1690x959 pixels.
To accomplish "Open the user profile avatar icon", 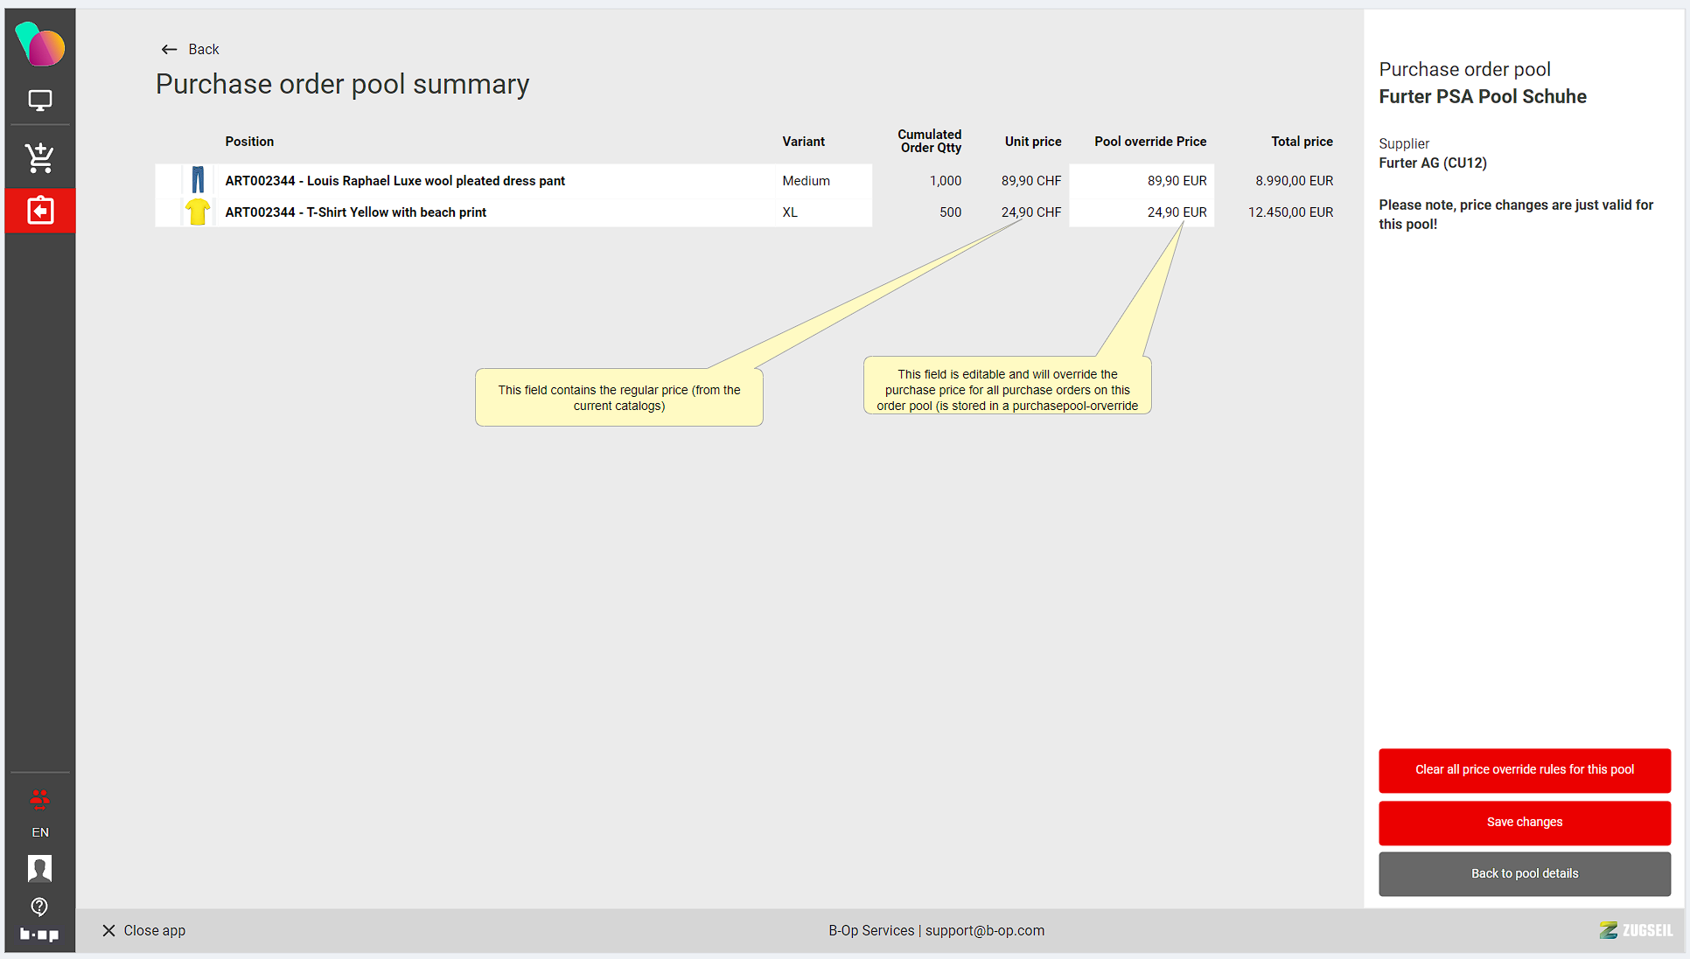I will (x=40, y=868).
